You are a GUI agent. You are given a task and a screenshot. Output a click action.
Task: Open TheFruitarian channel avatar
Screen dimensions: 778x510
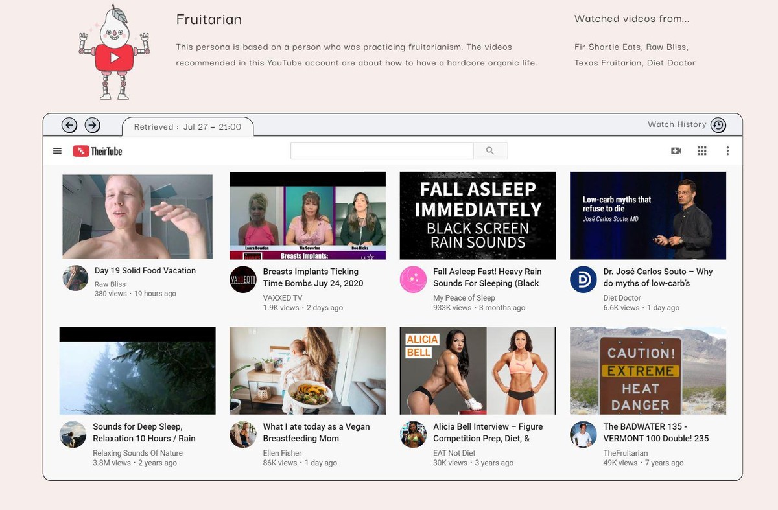[x=583, y=434]
